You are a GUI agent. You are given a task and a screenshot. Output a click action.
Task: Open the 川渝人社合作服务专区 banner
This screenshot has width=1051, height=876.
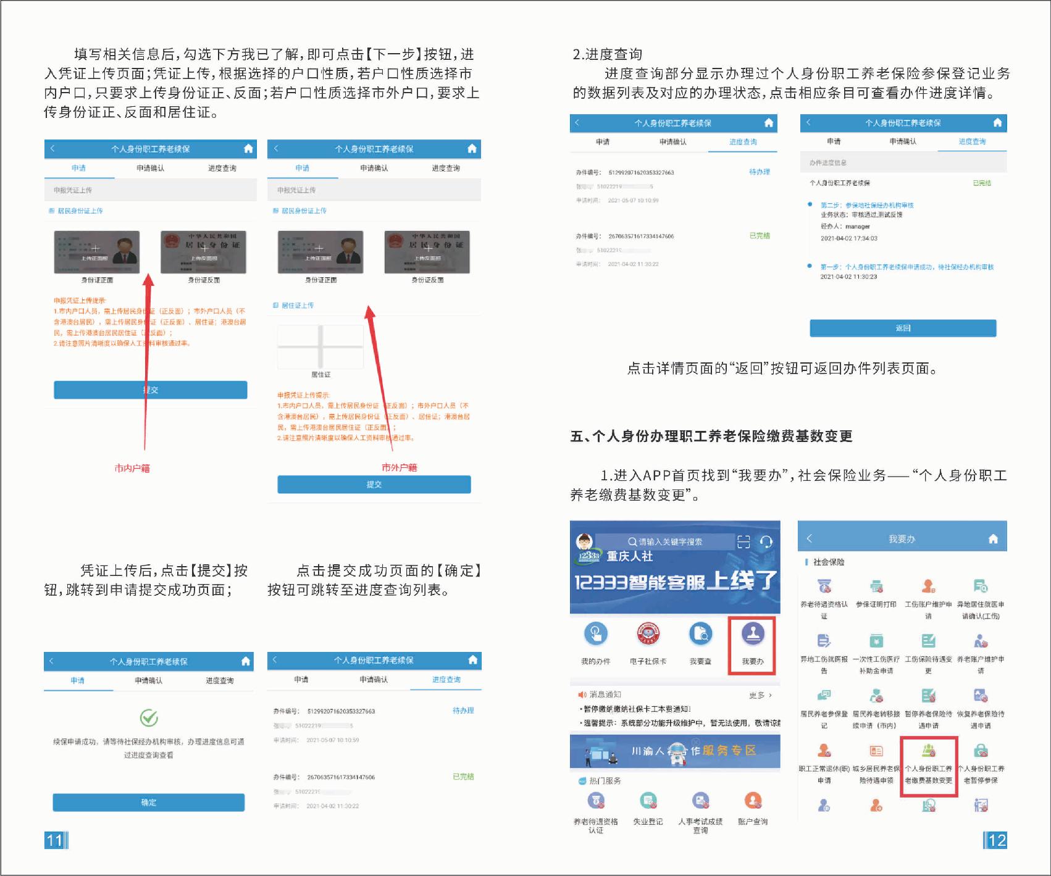675,751
